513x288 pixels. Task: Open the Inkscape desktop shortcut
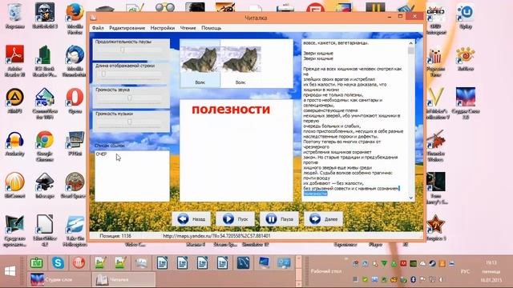click(45, 186)
